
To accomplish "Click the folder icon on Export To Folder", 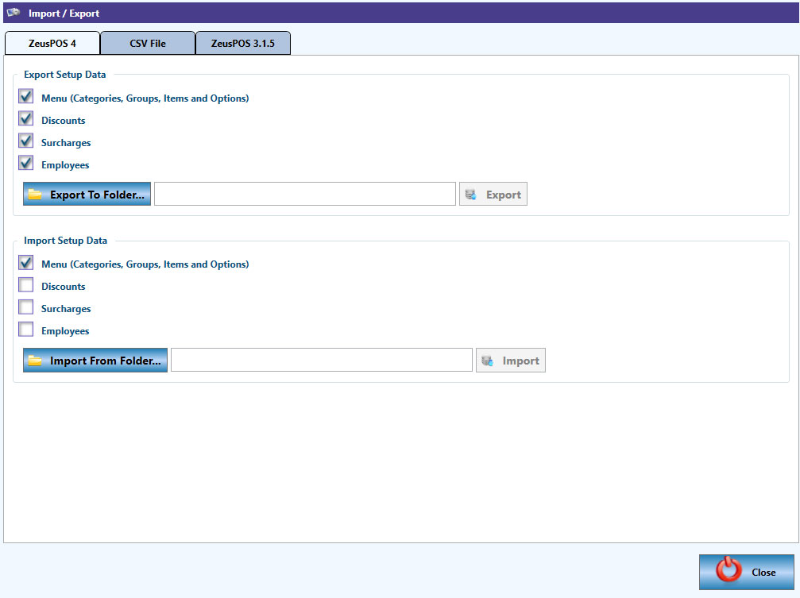I will click(x=35, y=195).
